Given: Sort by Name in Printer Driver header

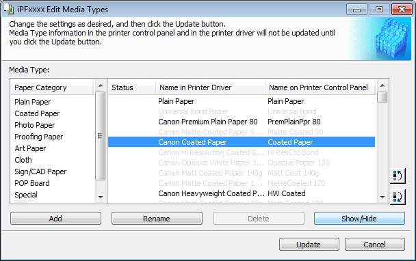Looking at the screenshot, I should coord(210,87).
